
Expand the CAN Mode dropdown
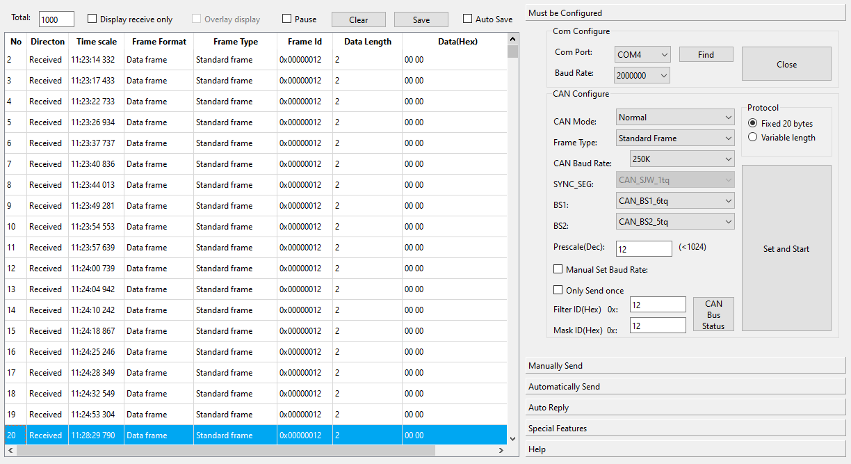pyautogui.click(x=675, y=118)
